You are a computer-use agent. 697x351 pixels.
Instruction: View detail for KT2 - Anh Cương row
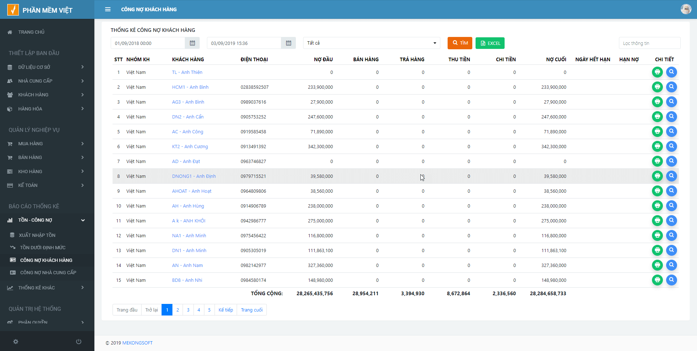[672, 146]
